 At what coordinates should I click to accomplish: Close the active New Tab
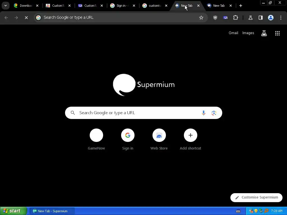tap(198, 6)
